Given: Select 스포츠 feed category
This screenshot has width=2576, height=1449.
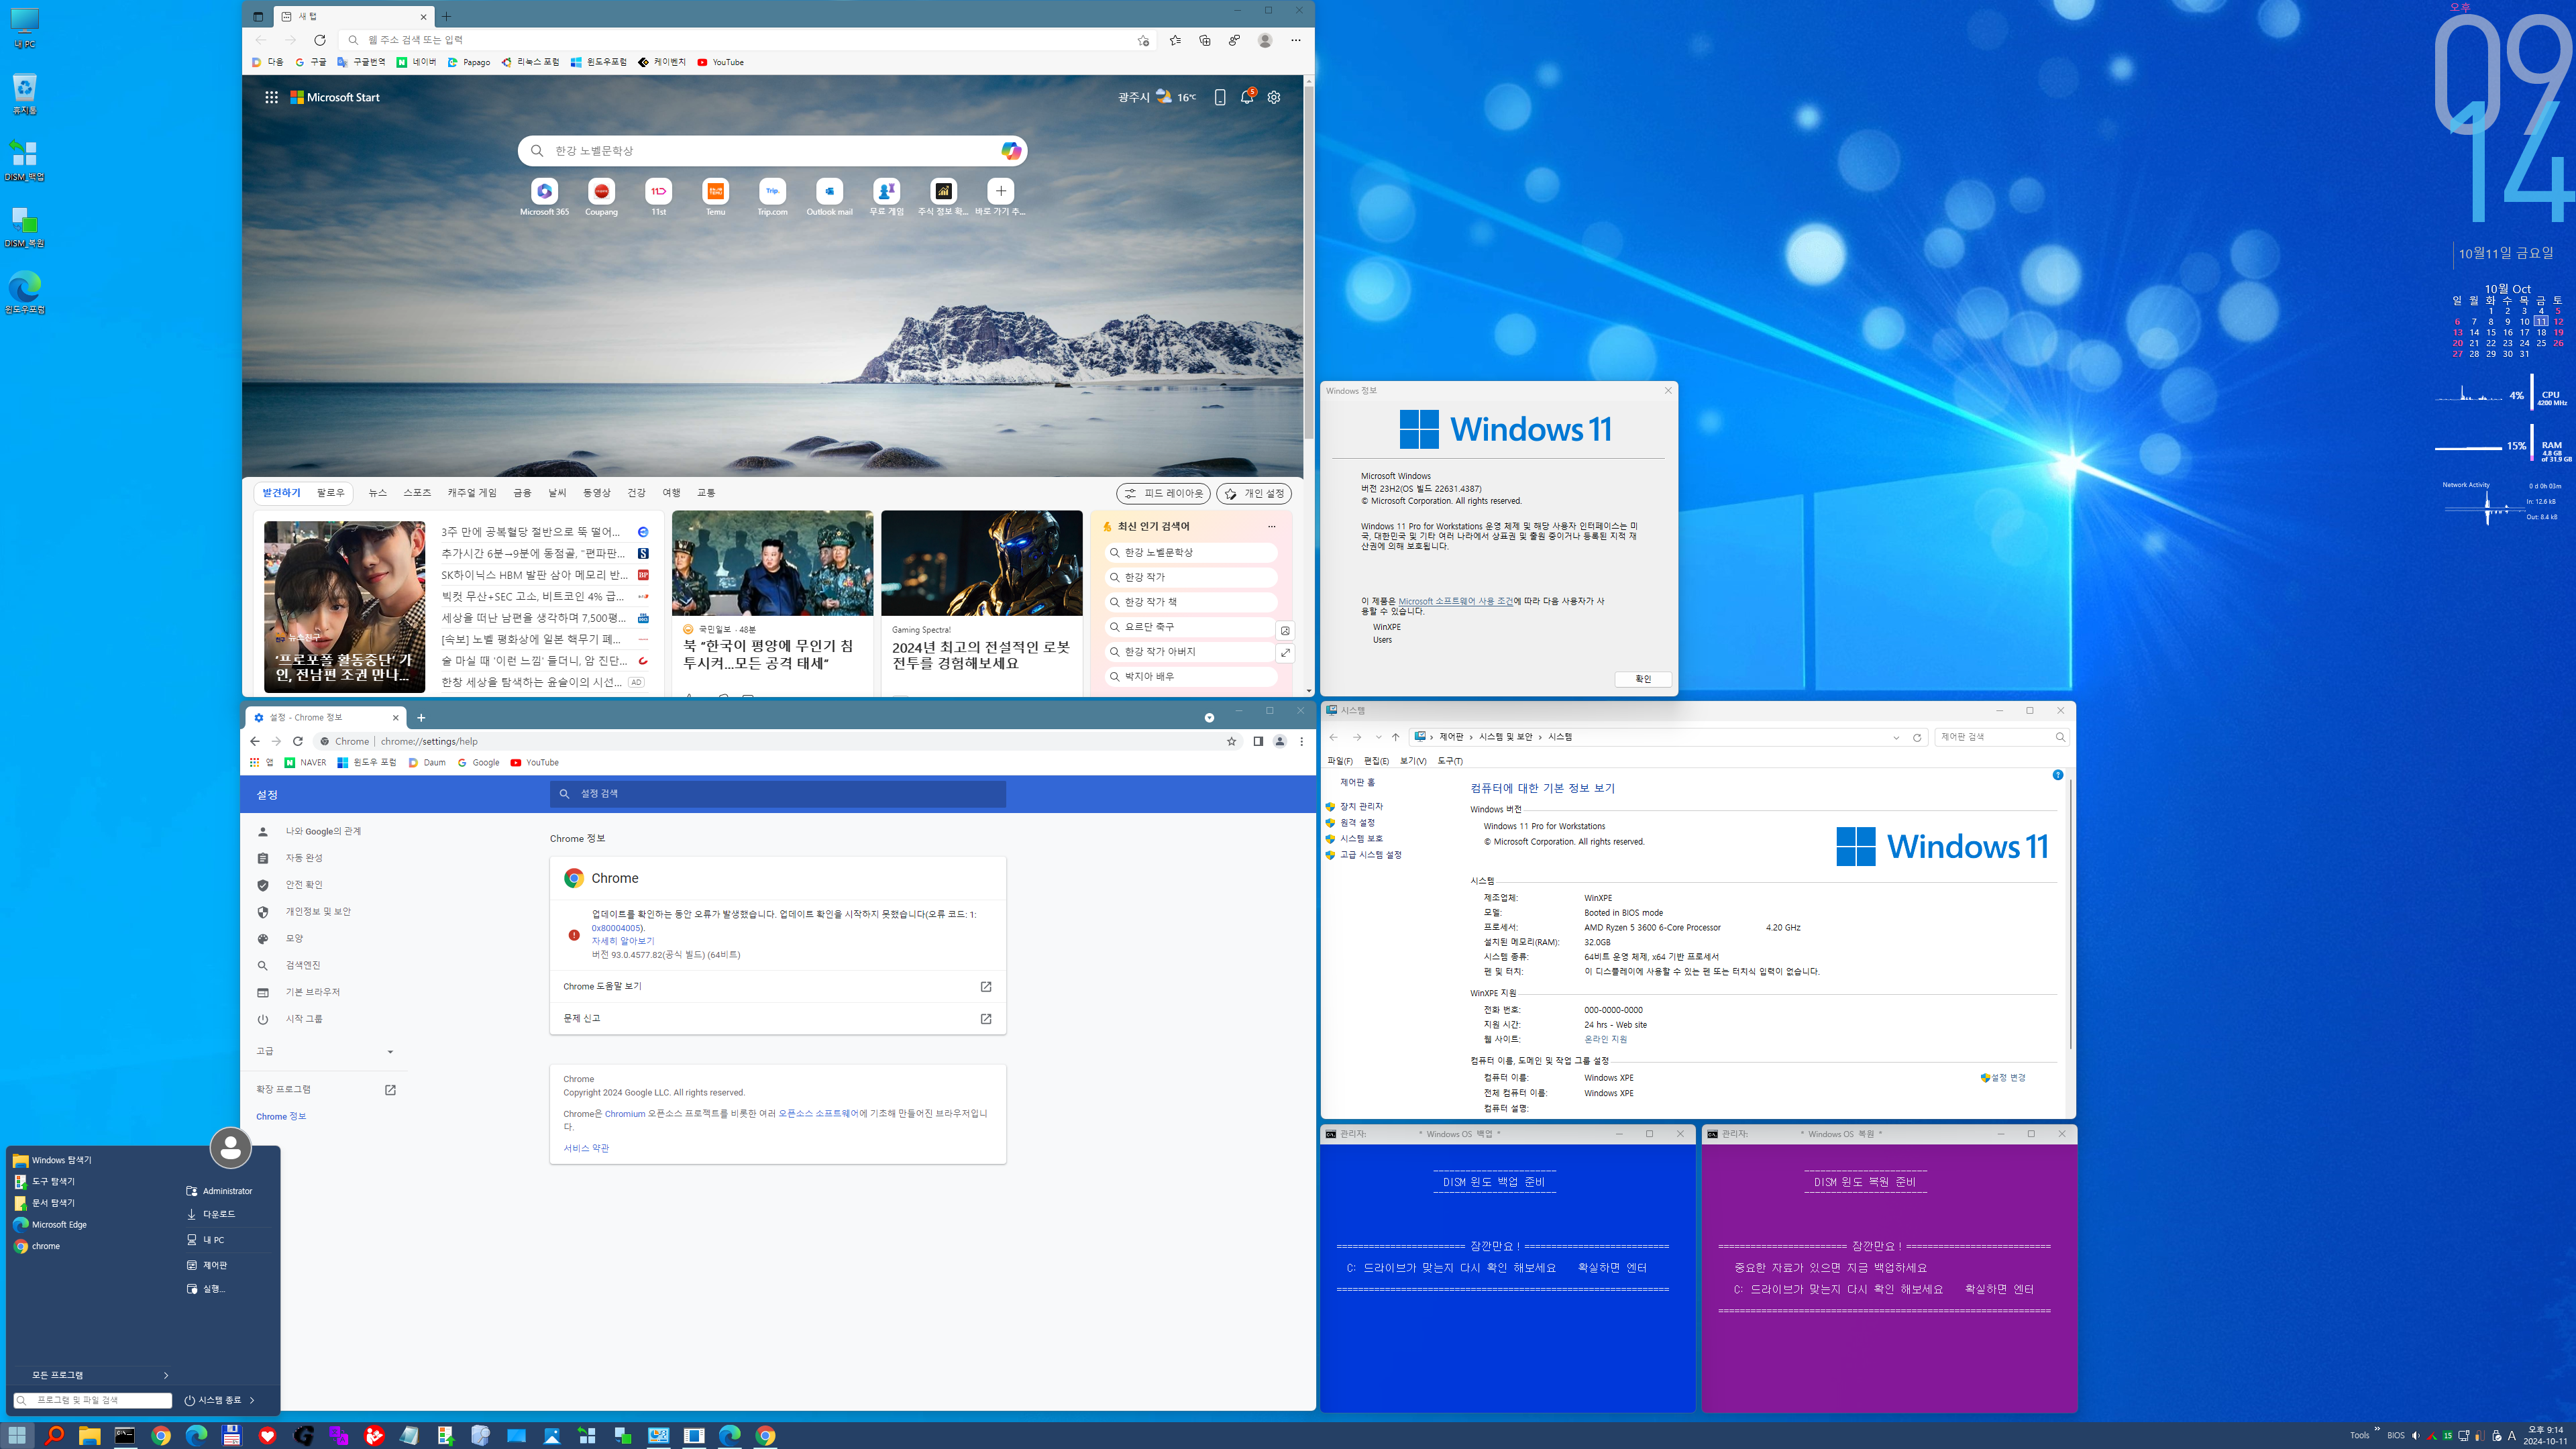Looking at the screenshot, I should tap(417, 493).
